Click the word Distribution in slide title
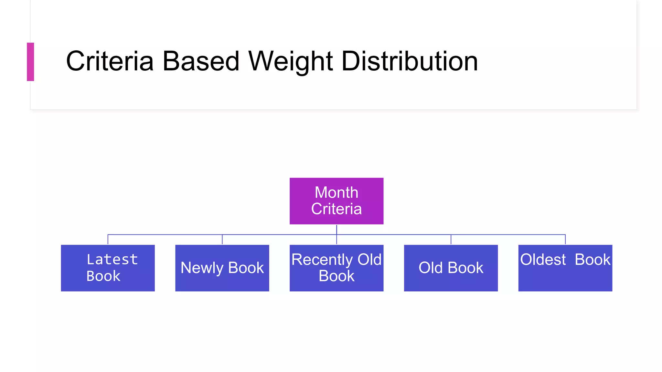The width and height of the screenshot is (662, 372). [x=409, y=61]
